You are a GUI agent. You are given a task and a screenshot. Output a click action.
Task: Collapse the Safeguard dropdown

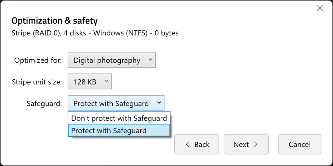(x=116, y=103)
